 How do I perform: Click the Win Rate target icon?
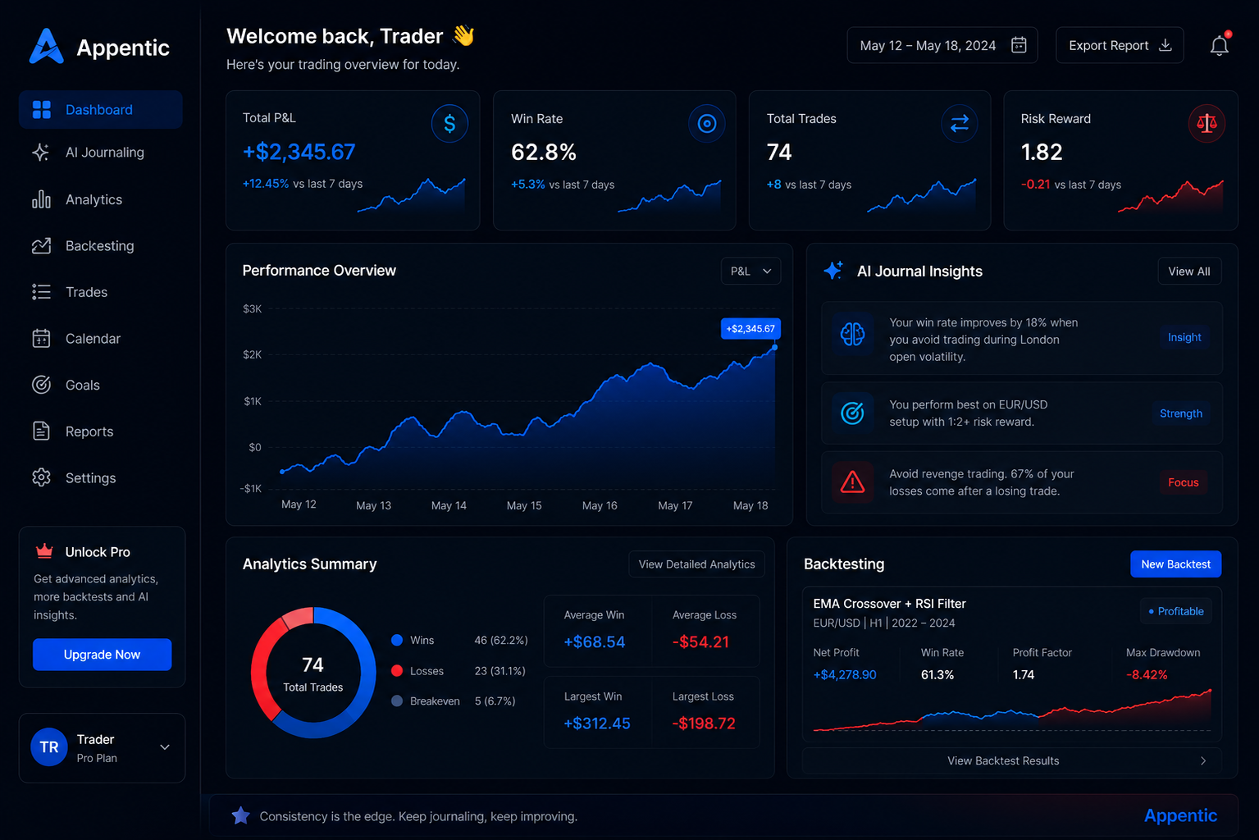pos(706,124)
